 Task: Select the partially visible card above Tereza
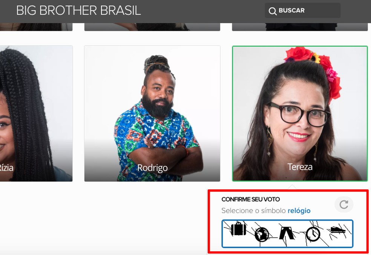tap(300, 27)
